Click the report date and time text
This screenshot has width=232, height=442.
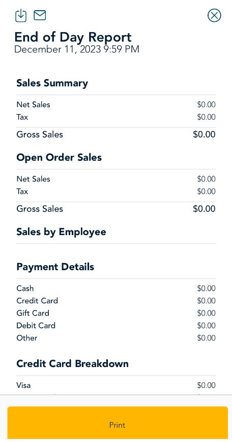point(77,49)
